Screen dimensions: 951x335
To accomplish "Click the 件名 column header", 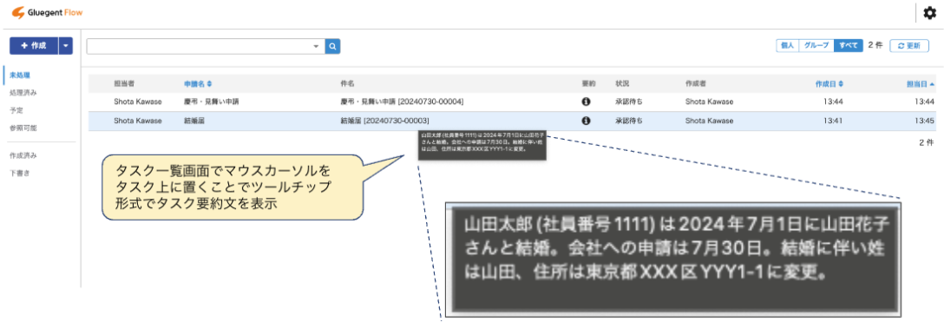I will [348, 83].
